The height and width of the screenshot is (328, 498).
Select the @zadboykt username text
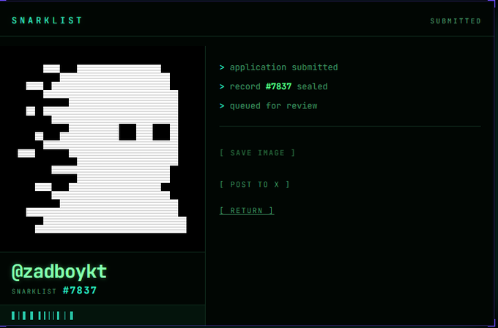[59, 272]
